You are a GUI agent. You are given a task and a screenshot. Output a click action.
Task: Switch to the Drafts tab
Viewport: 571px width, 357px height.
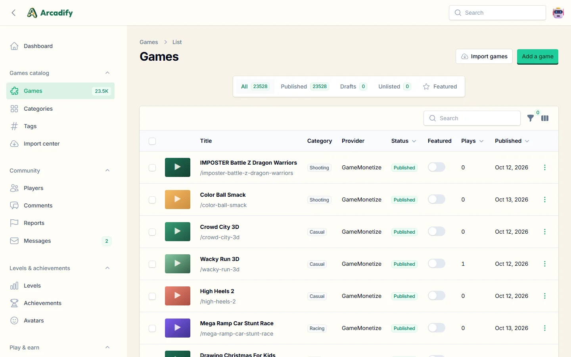(x=353, y=86)
